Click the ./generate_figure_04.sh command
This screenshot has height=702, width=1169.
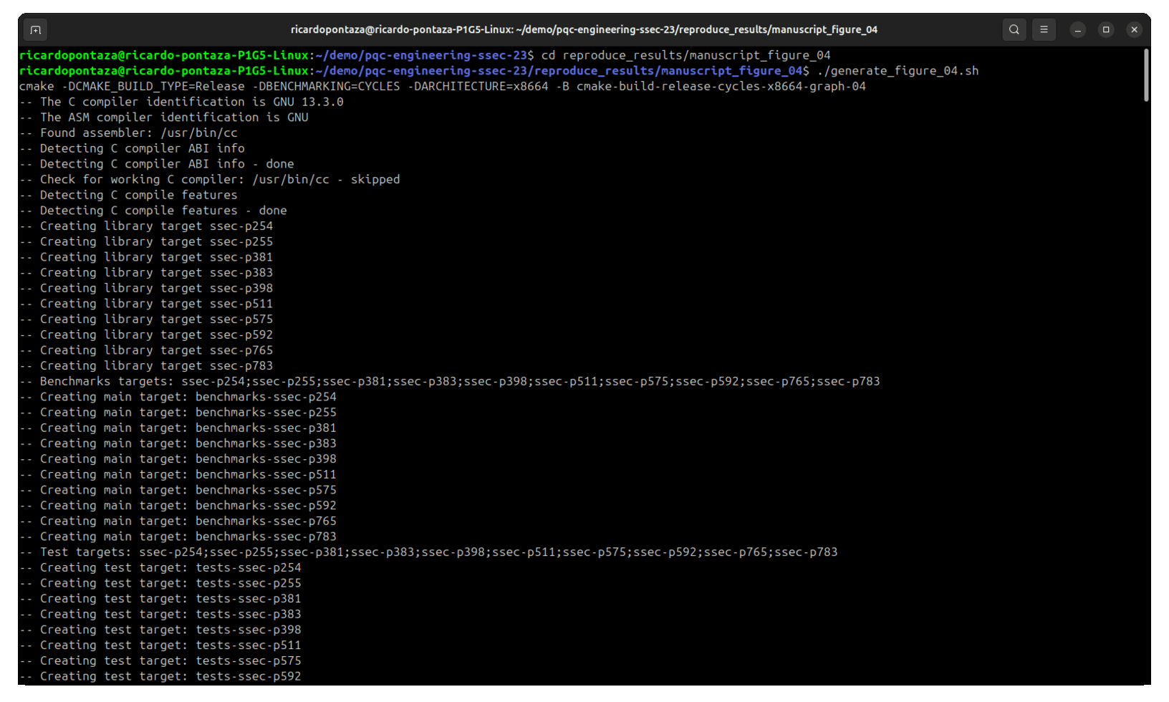[898, 71]
